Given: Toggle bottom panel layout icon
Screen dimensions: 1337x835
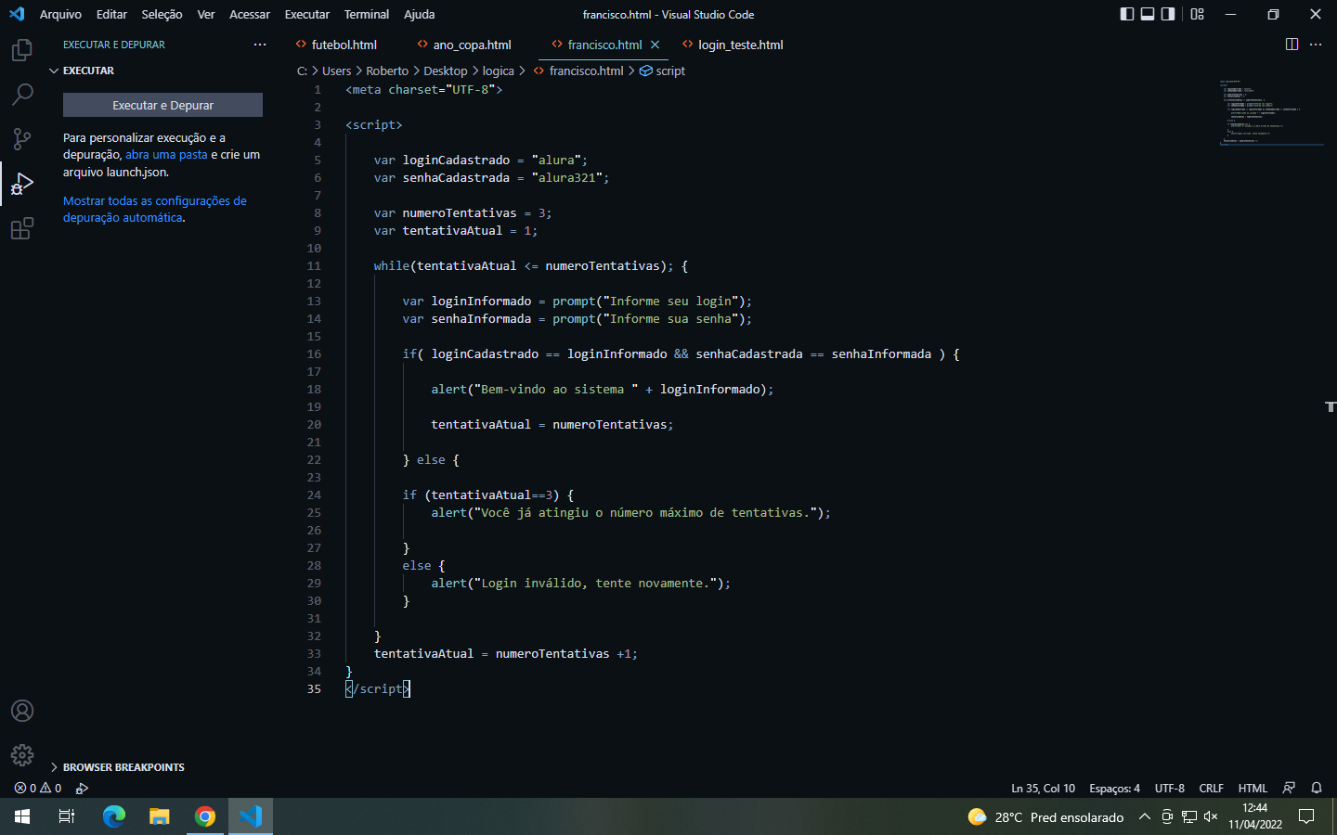Looking at the screenshot, I should [1148, 14].
